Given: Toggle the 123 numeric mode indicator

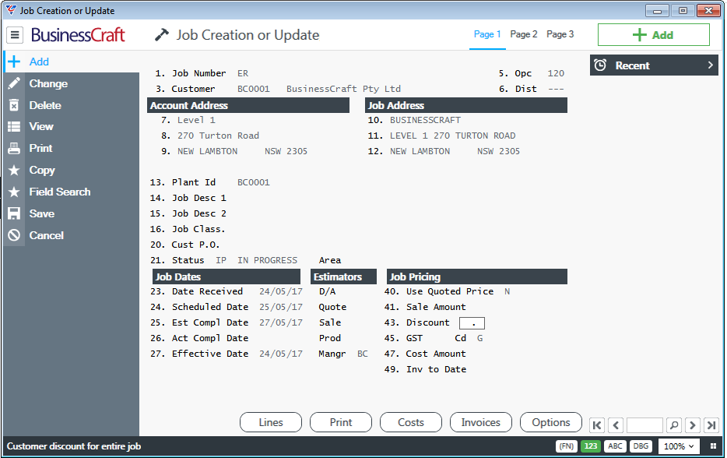Looking at the screenshot, I should point(591,446).
